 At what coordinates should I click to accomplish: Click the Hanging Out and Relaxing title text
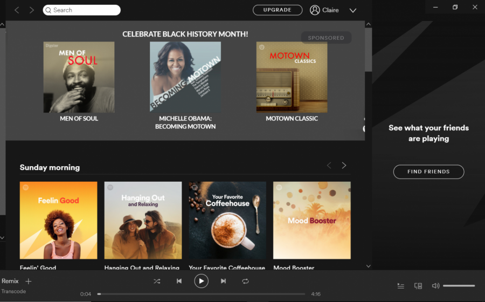pos(142,267)
